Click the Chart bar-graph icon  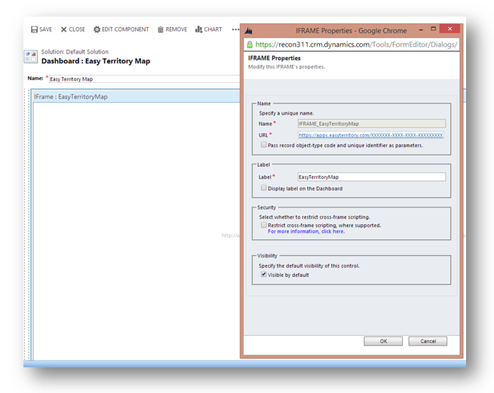point(198,29)
